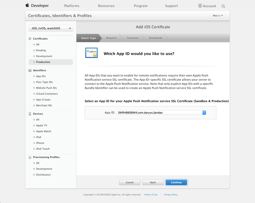Viewport: 255px width, 203px height.
Task: Open App IDs under Identifiers
Action: click(x=41, y=76)
